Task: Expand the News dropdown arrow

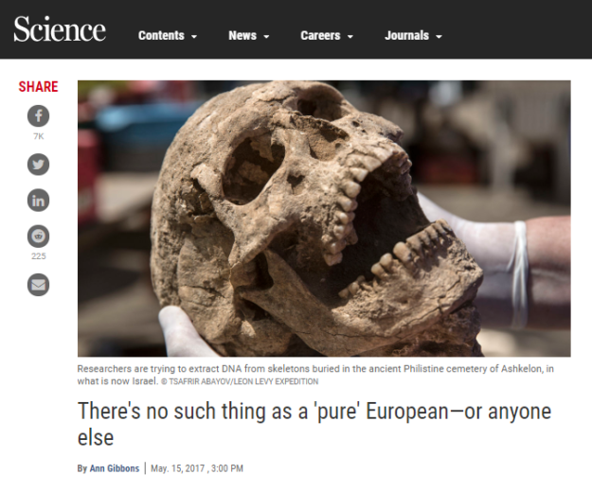Action: pyautogui.click(x=266, y=37)
